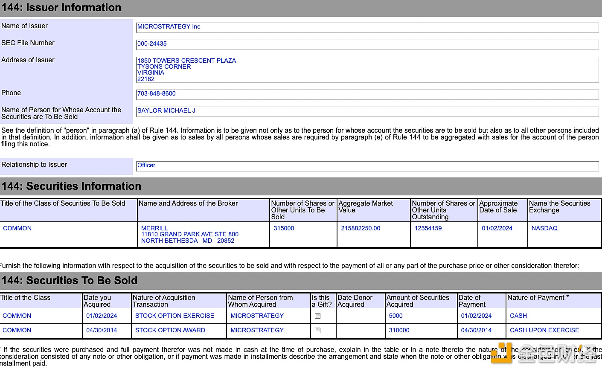Select broker address 11810 GRAND PARK AVE STE 800

(190, 234)
